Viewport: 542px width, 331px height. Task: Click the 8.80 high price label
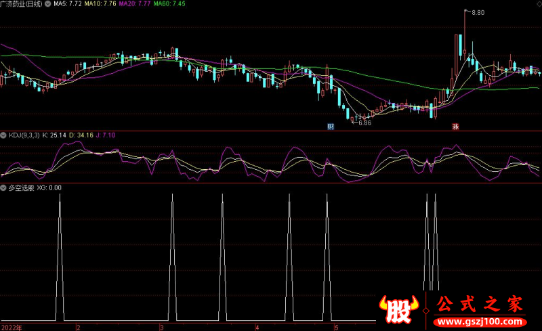point(478,13)
